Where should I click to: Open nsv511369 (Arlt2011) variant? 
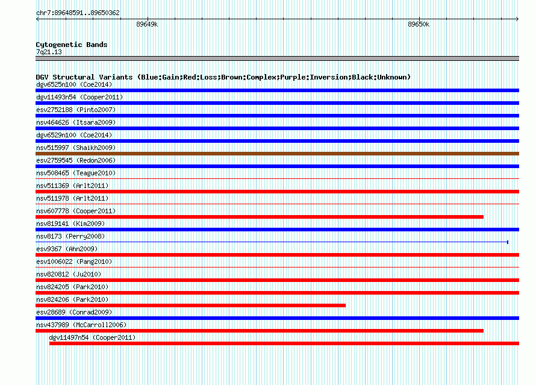pyautogui.click(x=72, y=186)
